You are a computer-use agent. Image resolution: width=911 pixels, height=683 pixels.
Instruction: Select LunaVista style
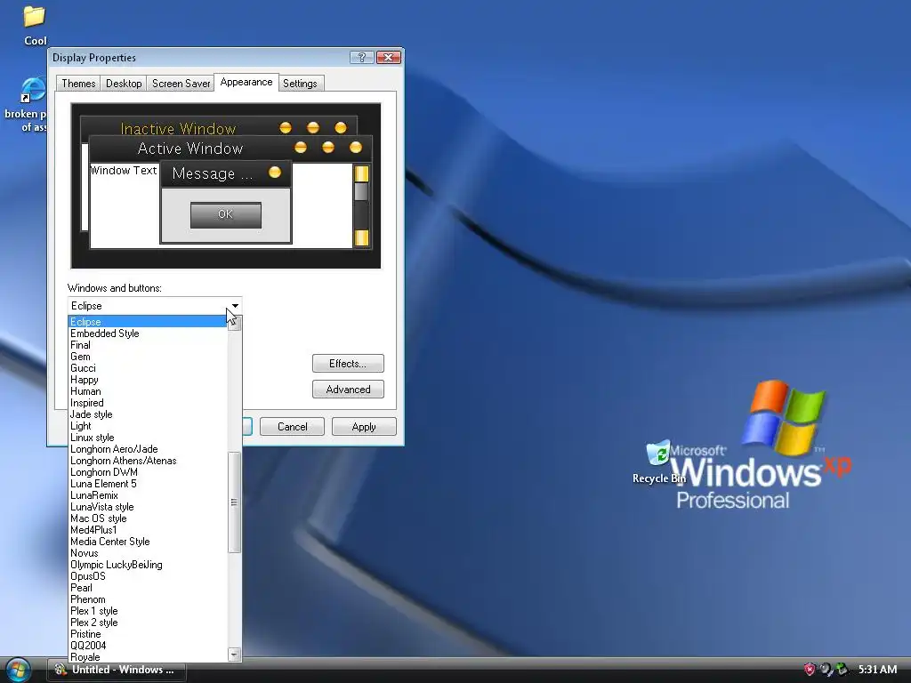pos(147,507)
